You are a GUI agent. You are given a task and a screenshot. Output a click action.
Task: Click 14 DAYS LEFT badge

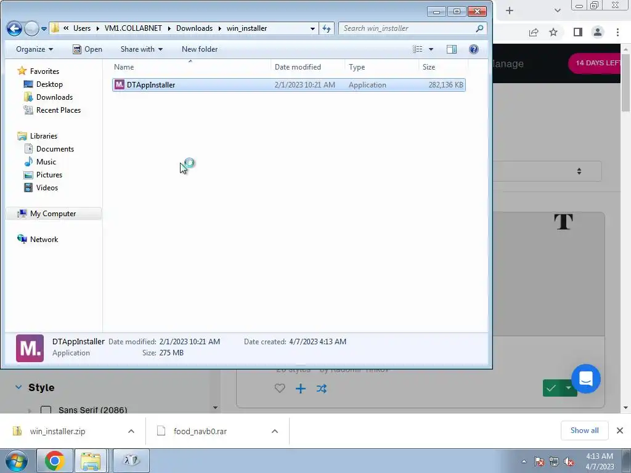click(x=595, y=63)
